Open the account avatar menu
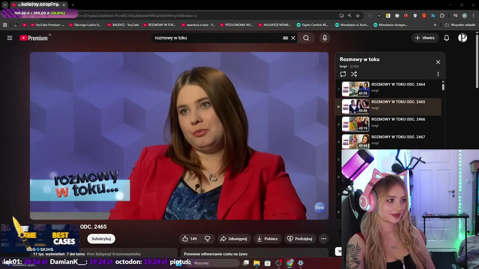The image size is (479, 269). tap(463, 38)
